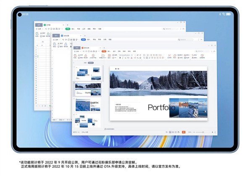Click Find magnifier icon in presentation ribbon
The height and width of the screenshot is (176, 252).
coord(193,55)
